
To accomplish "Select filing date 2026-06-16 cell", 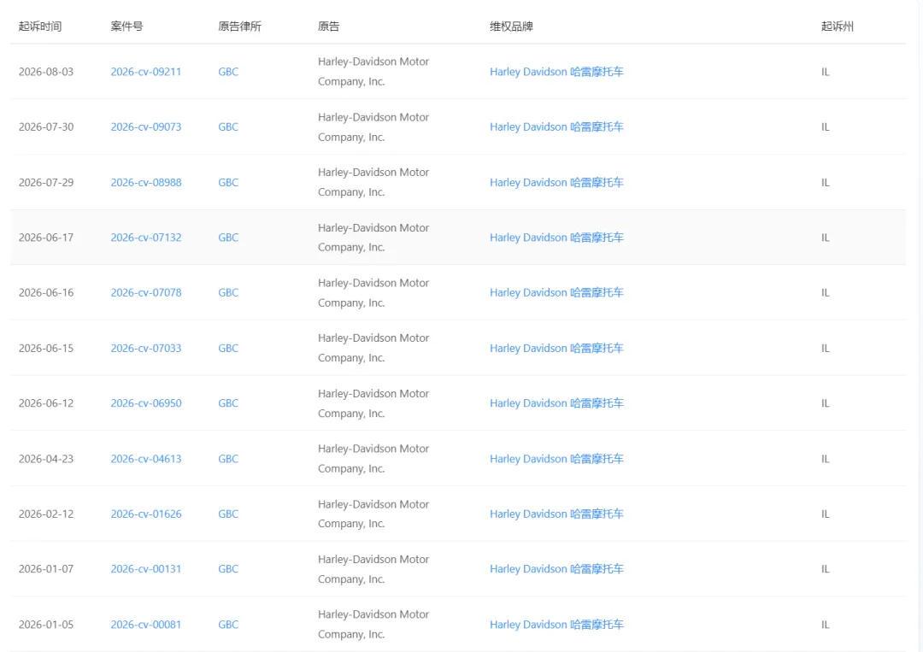I will (x=46, y=292).
